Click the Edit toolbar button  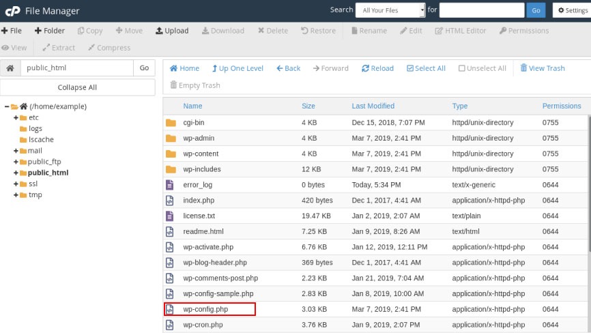pyautogui.click(x=412, y=31)
